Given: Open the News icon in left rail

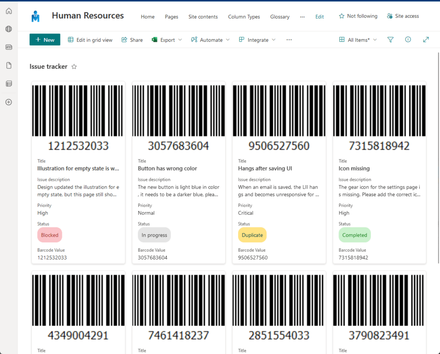Looking at the screenshot, I should click(x=9, y=47).
